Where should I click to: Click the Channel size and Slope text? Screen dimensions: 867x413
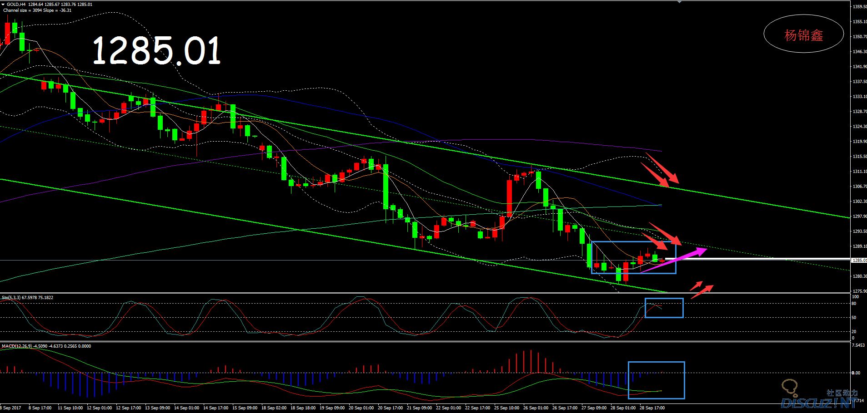[37, 10]
